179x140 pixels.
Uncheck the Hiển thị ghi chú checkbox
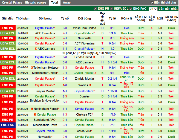151,2
